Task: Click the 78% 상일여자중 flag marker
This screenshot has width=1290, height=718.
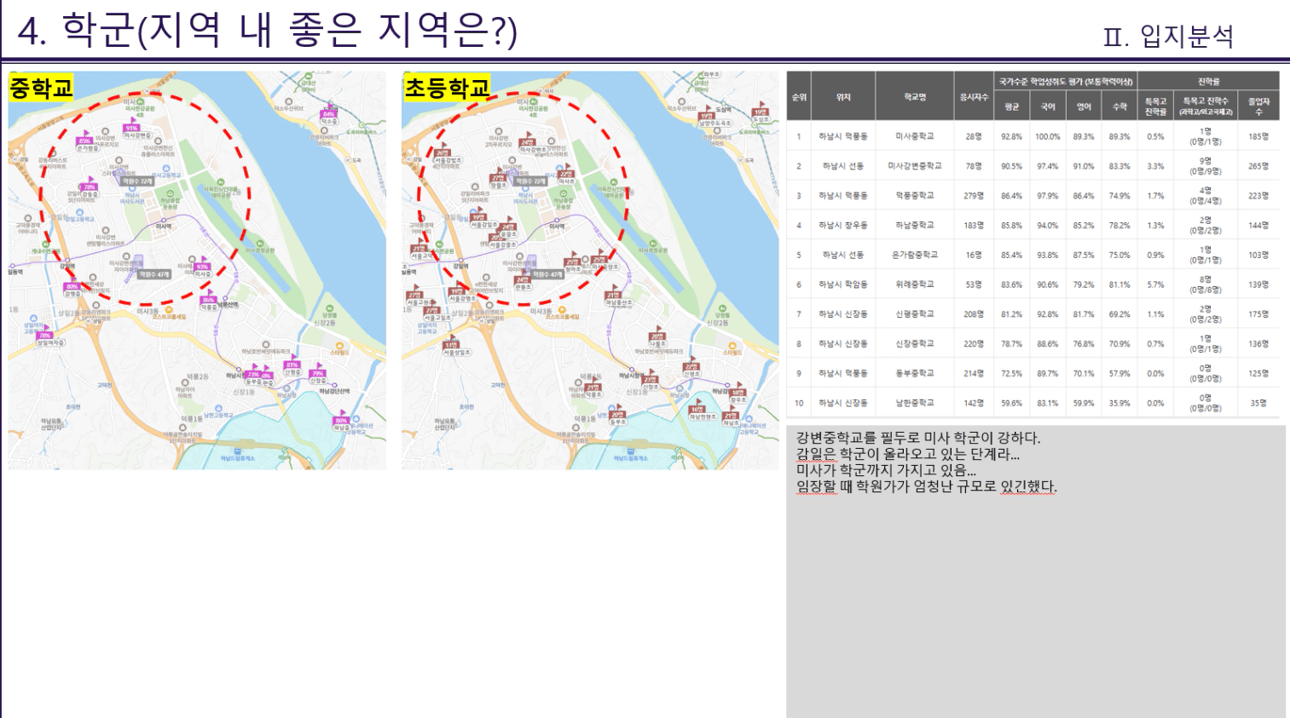Action: pos(44,336)
